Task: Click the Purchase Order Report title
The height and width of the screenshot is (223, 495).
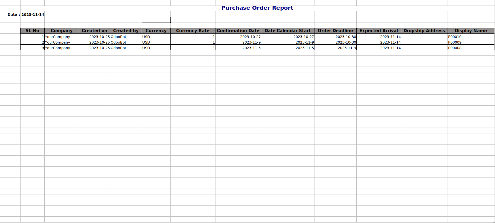Action: (x=257, y=8)
